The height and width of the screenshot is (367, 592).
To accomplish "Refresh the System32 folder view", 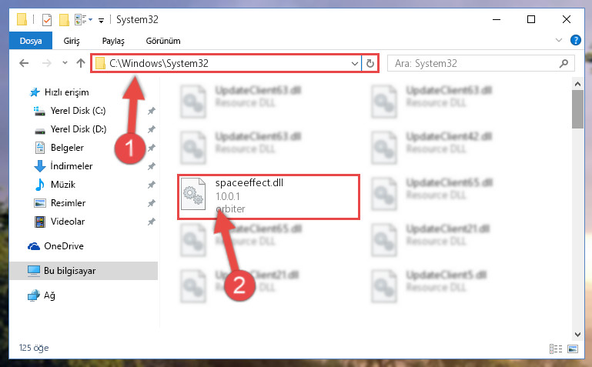I will tap(370, 63).
